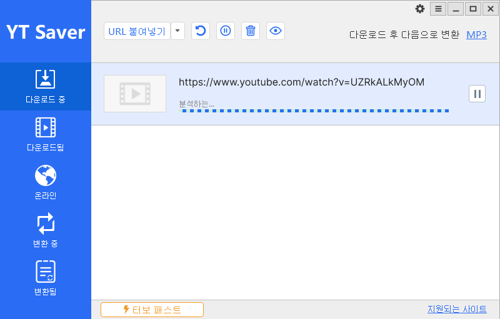This screenshot has width=500, height=319.
Task: Open the 변환됨 sidebar tab
Action: [46, 278]
